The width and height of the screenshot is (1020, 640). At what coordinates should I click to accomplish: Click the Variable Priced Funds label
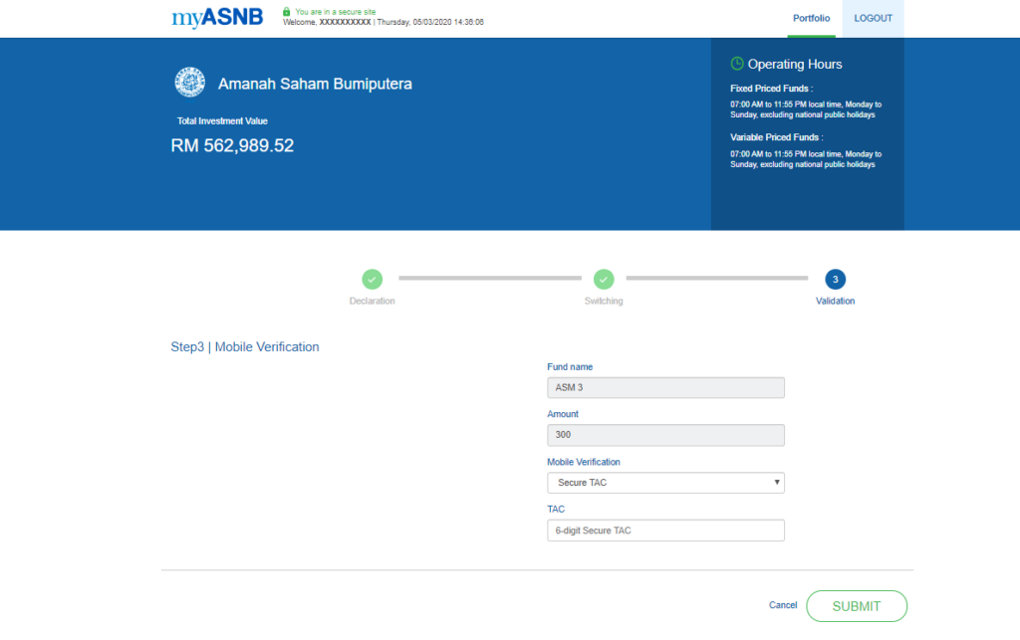click(777, 137)
